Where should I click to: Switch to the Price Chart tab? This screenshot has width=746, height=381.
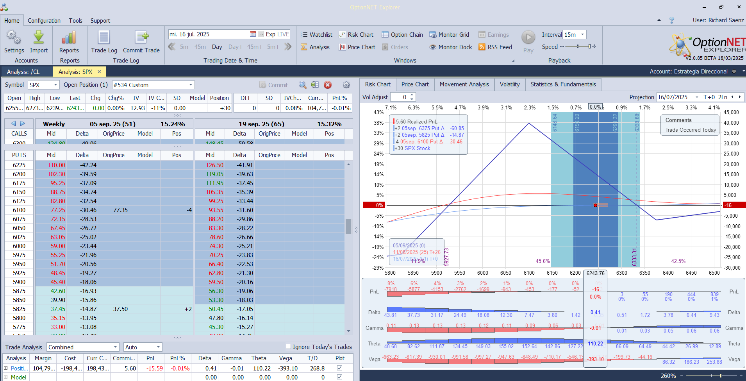point(415,84)
